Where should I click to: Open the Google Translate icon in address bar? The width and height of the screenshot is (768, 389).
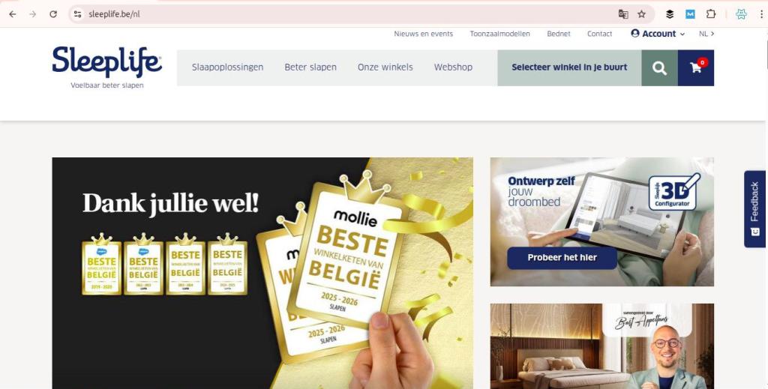[623, 14]
